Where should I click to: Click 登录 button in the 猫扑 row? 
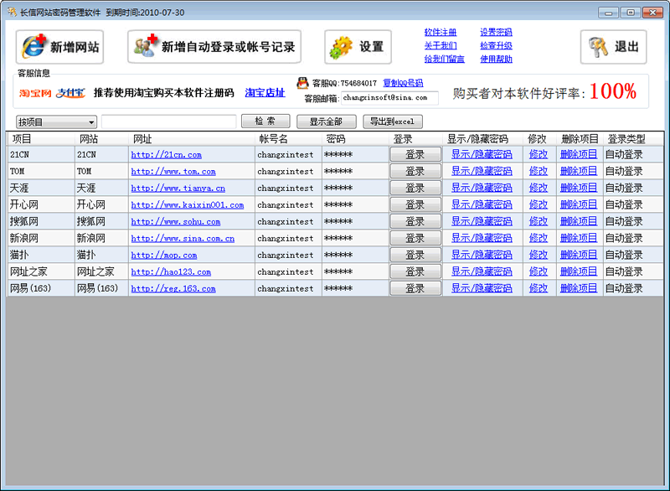click(415, 255)
